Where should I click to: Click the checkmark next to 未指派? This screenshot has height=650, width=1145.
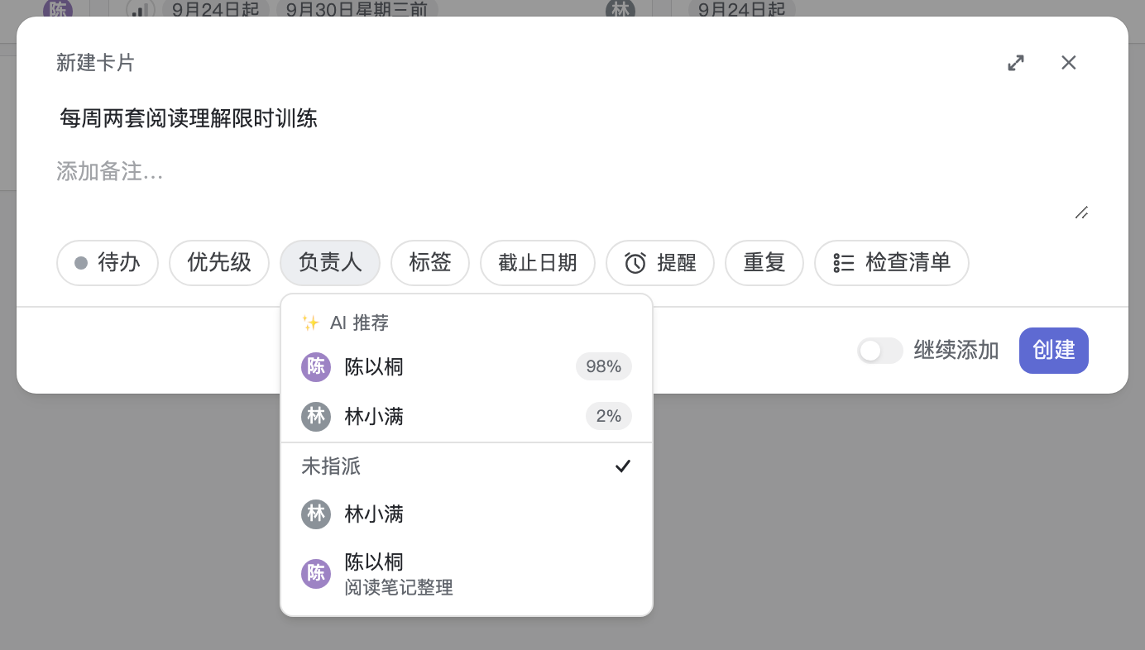623,466
